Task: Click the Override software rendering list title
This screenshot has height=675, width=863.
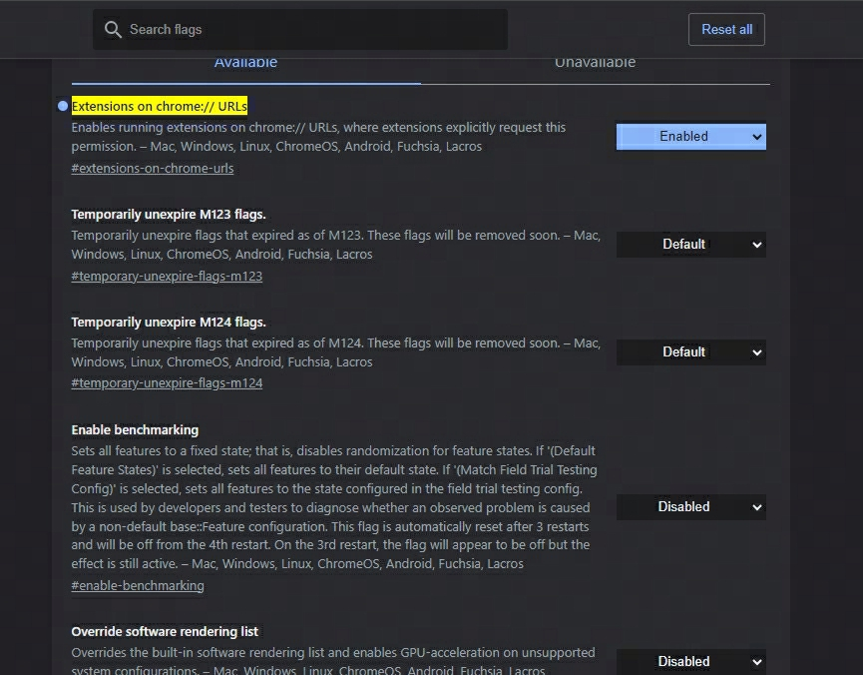Action: [x=165, y=631]
